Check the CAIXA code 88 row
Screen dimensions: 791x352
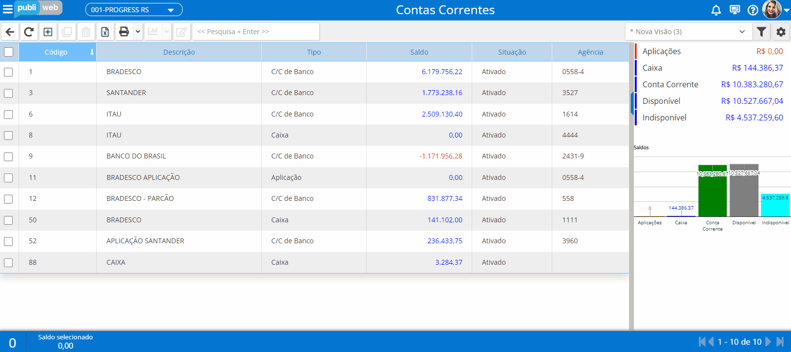(x=8, y=263)
